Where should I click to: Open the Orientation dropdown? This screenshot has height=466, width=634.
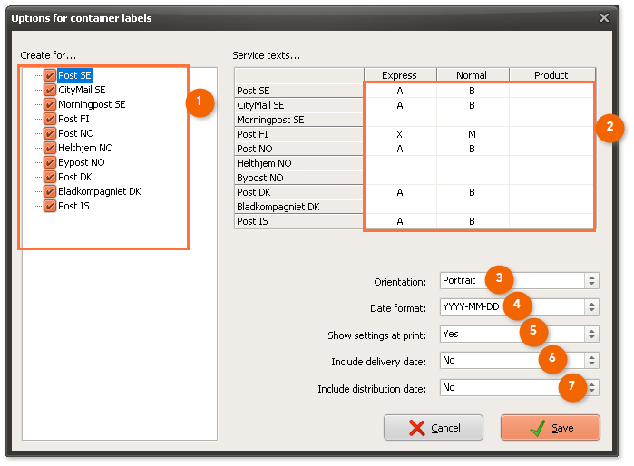(520, 280)
